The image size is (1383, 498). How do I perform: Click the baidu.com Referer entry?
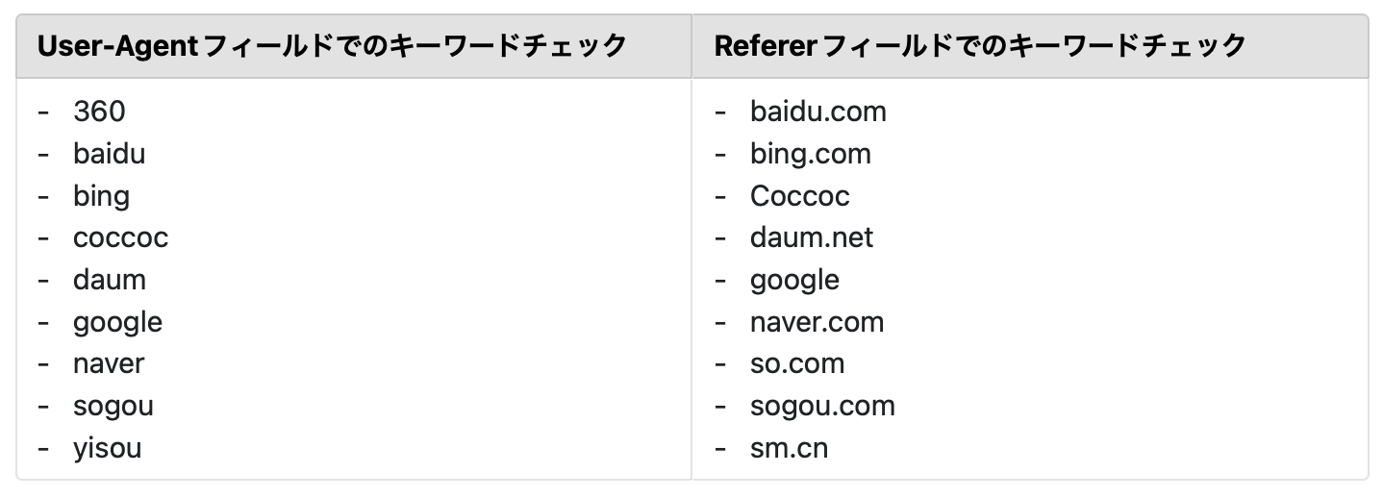[817, 112]
